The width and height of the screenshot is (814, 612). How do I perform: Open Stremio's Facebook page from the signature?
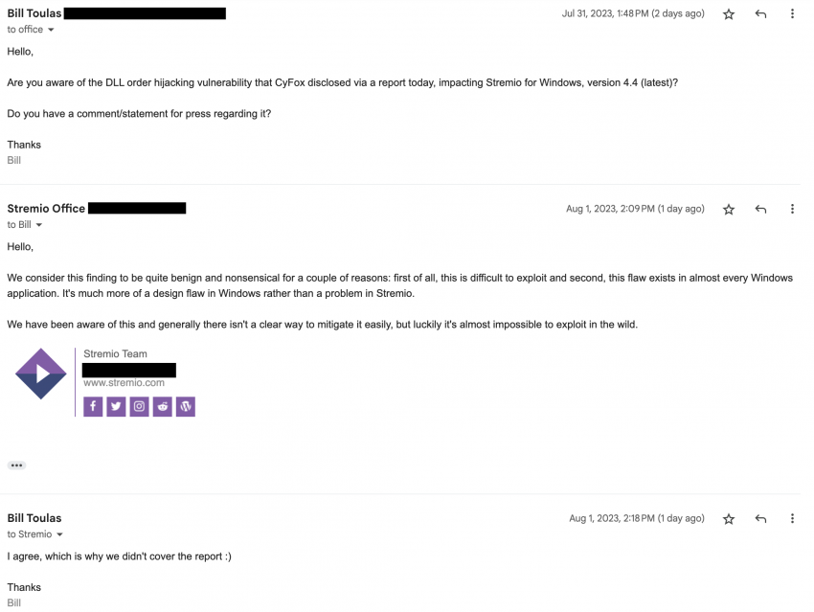93,406
